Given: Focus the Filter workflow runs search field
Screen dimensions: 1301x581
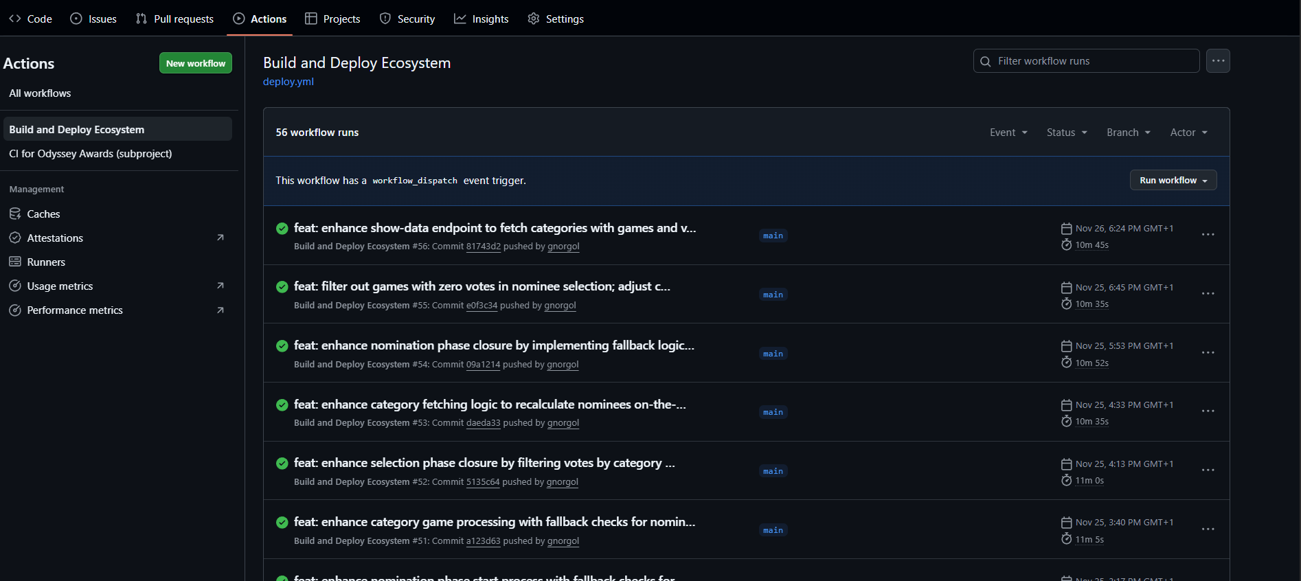Looking at the screenshot, I should [1087, 61].
